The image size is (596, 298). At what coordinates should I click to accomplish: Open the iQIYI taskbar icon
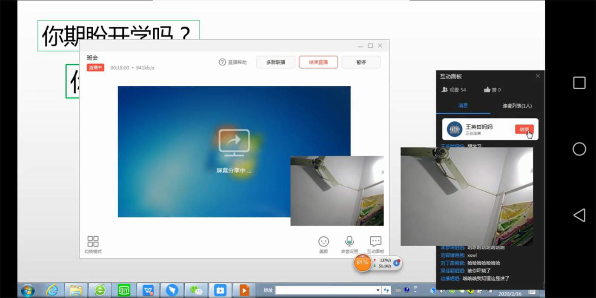tap(124, 290)
